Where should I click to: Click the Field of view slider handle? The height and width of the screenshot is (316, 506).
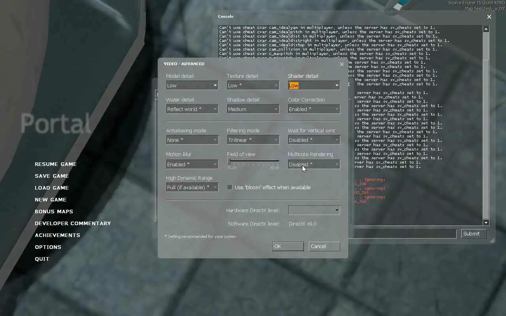coord(229,161)
